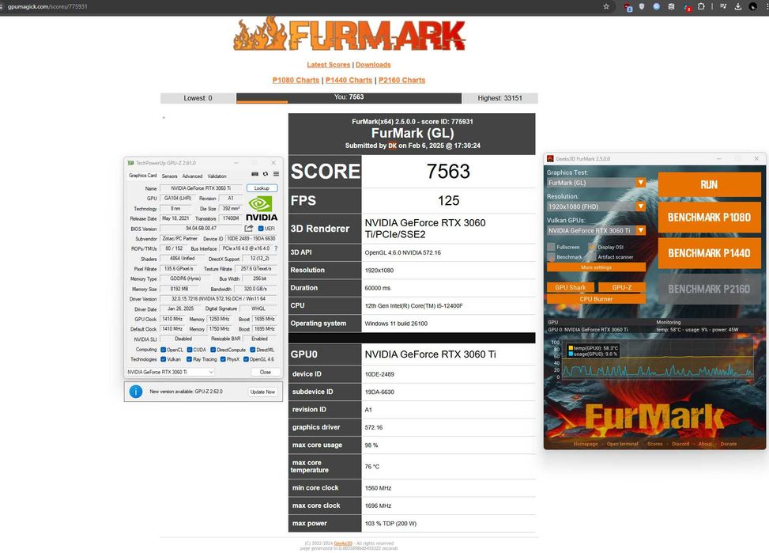Open the browser profile avatar
The height and width of the screenshot is (553, 769).
point(753,6)
